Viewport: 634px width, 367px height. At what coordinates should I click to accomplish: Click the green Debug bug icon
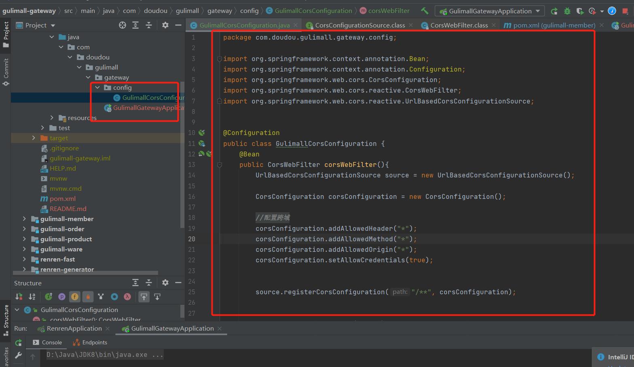567,11
